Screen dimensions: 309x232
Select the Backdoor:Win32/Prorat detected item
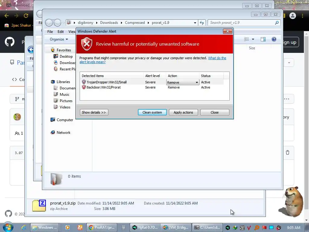pos(104,87)
